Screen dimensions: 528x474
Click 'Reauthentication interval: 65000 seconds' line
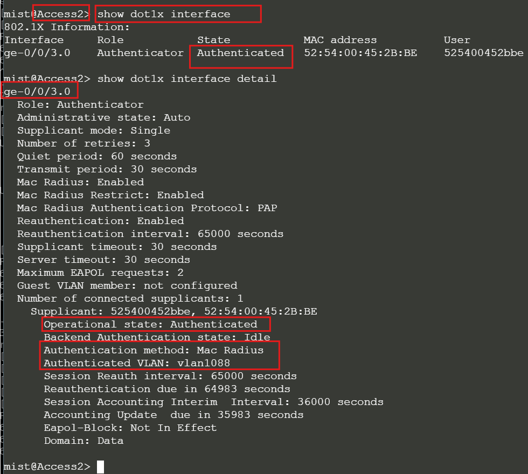click(x=150, y=234)
